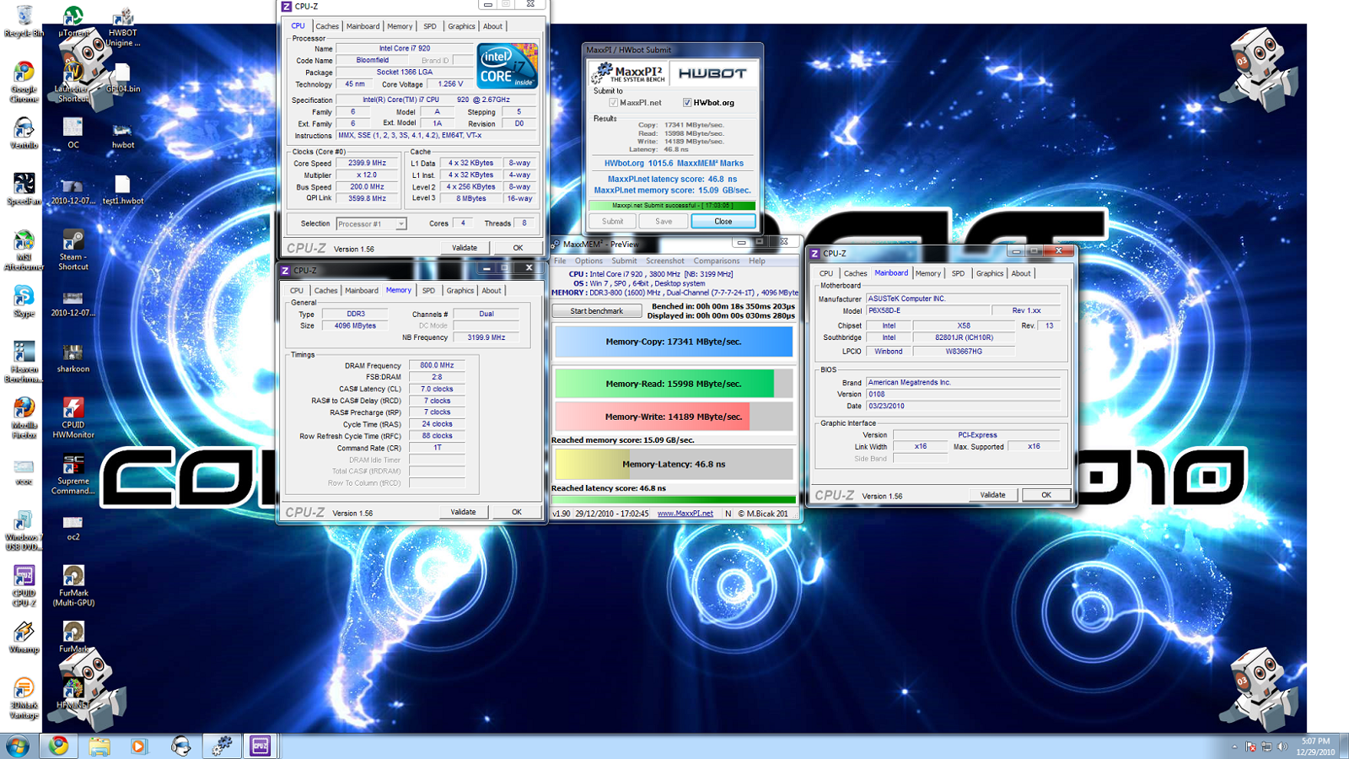The height and width of the screenshot is (759, 1349).
Task: Toggle the MaxxPI.net submit checkbox
Action: [x=613, y=103]
